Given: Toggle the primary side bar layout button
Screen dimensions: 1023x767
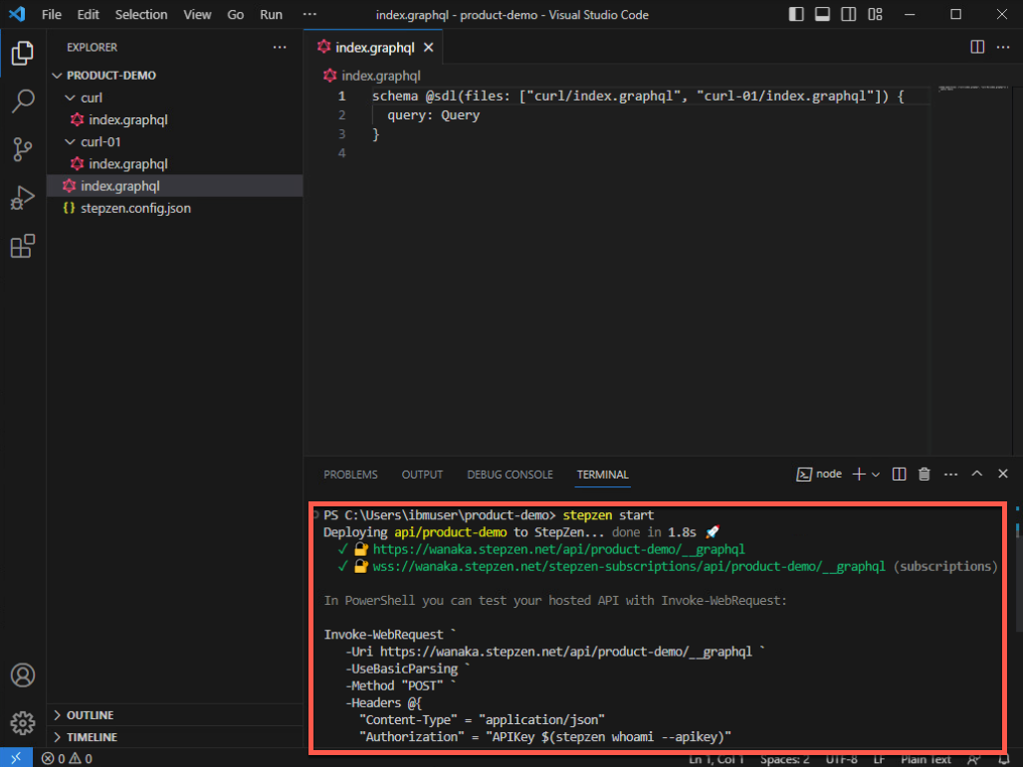Looking at the screenshot, I should point(796,15).
